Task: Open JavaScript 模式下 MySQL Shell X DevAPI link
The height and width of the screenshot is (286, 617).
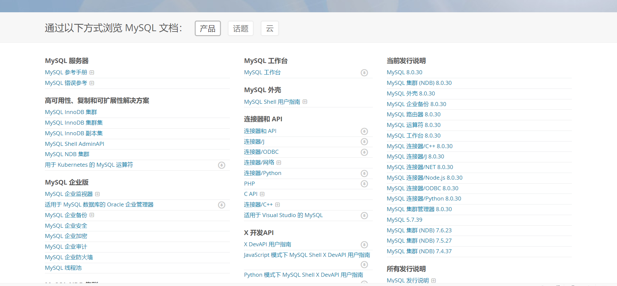Action: point(307,255)
